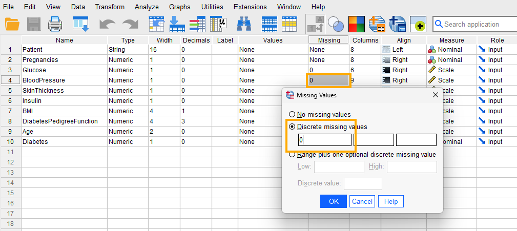Click the Save file floppy disk icon
517x231 pixels.
click(33, 24)
